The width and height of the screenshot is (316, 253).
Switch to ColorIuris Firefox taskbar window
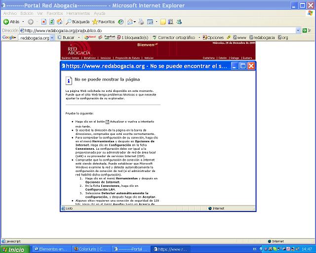(x=91, y=249)
